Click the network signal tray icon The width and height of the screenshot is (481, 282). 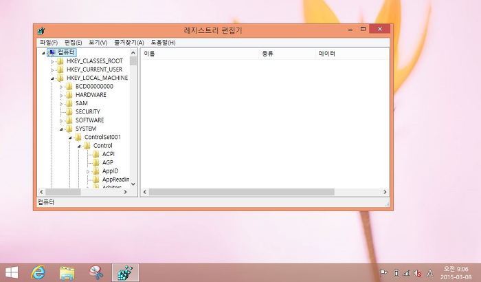click(x=407, y=273)
